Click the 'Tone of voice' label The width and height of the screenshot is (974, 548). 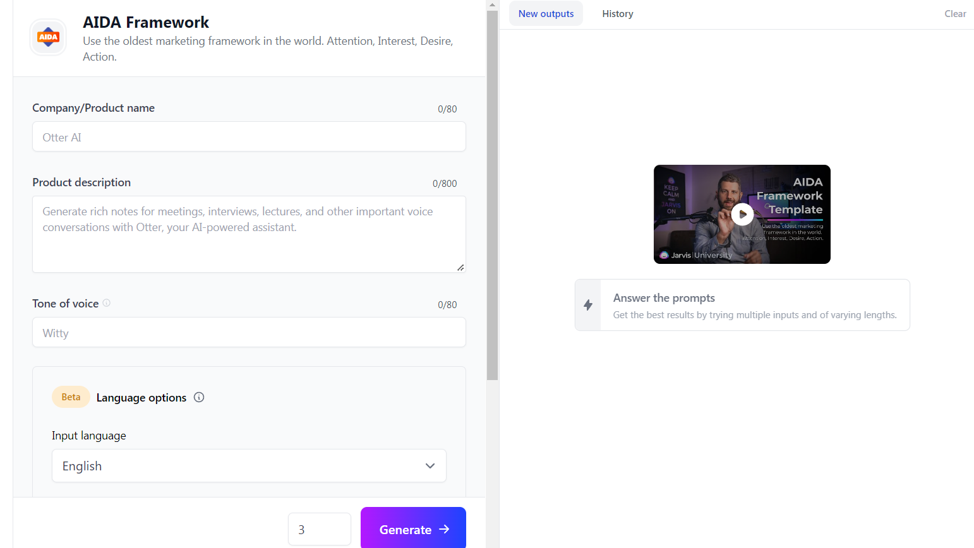66,304
